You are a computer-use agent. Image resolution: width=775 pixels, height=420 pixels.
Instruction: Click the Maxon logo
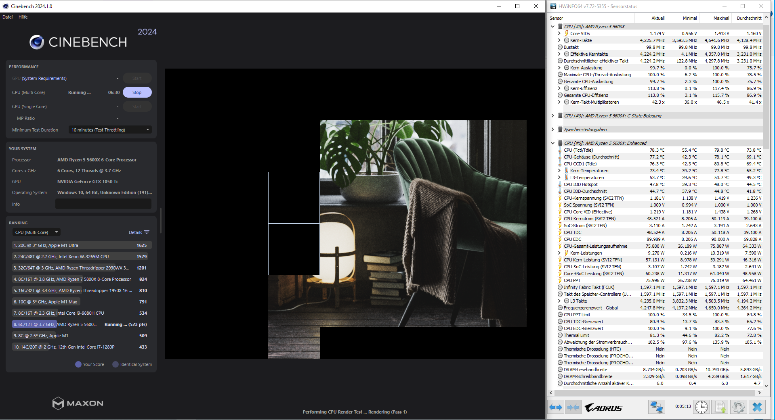click(x=78, y=403)
